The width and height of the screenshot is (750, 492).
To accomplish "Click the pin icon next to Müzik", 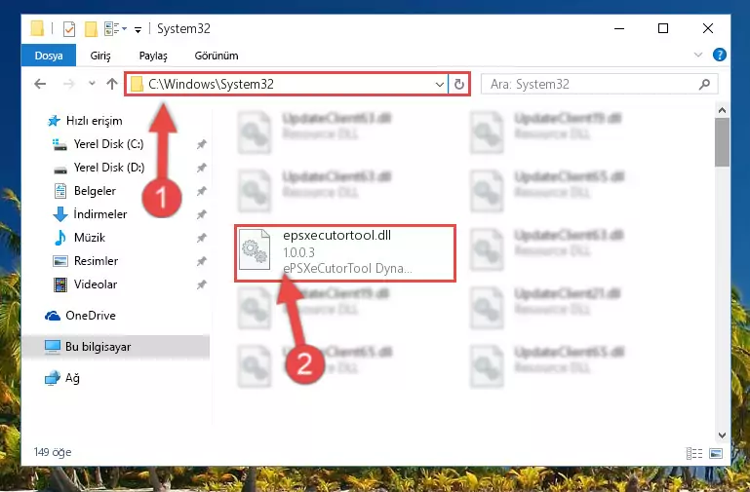I will (x=201, y=238).
